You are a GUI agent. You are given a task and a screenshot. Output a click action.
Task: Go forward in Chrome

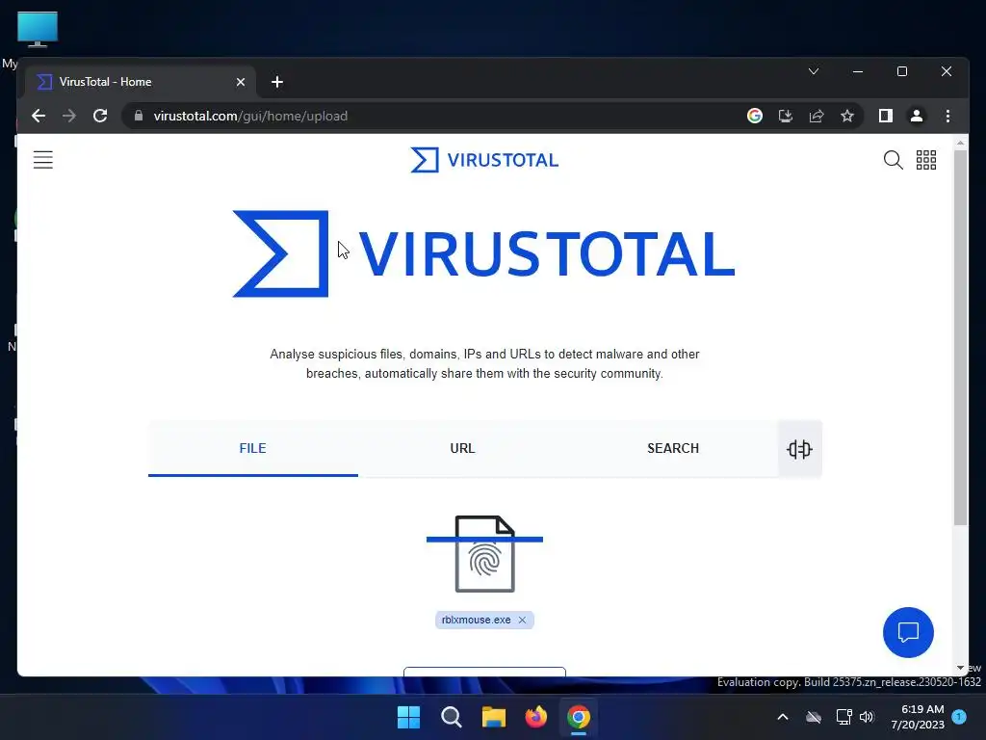coord(69,116)
